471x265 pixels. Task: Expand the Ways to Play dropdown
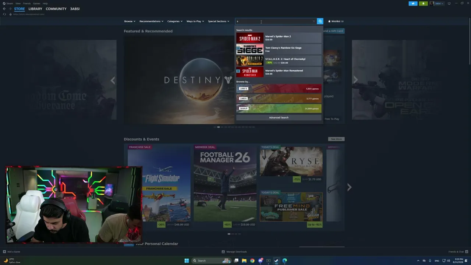[195, 21]
